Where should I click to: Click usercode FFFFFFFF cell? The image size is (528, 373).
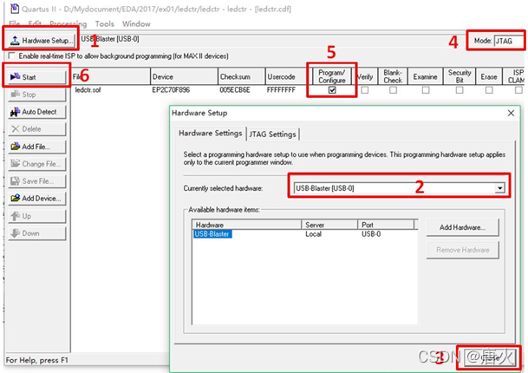point(281,90)
